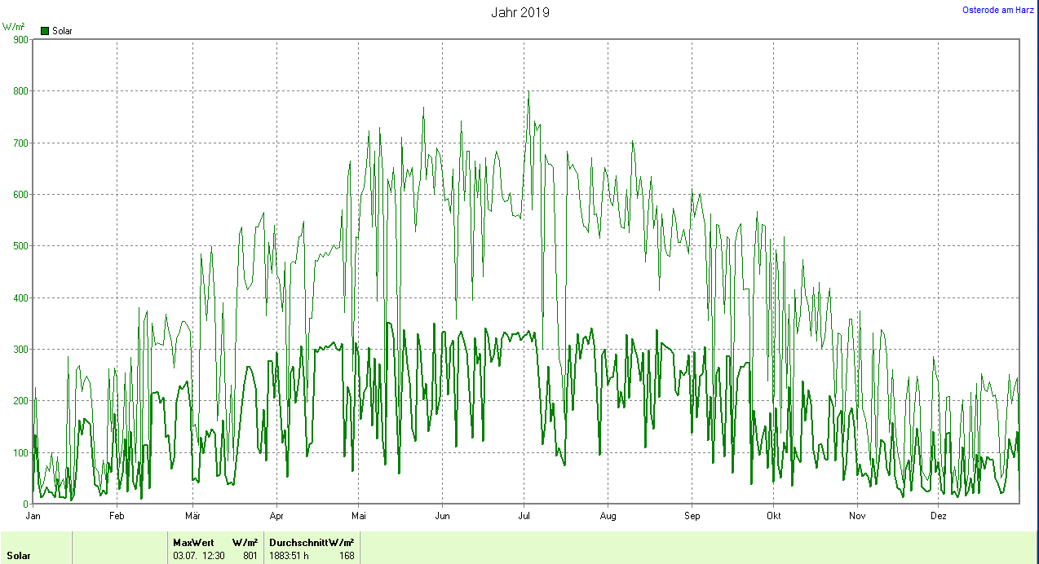Click the Durchschnitt column header
The width and height of the screenshot is (1039, 564).
click(298, 543)
